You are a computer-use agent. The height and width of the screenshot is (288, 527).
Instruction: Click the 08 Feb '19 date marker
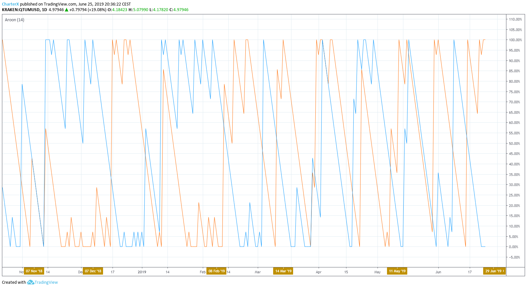click(217, 271)
